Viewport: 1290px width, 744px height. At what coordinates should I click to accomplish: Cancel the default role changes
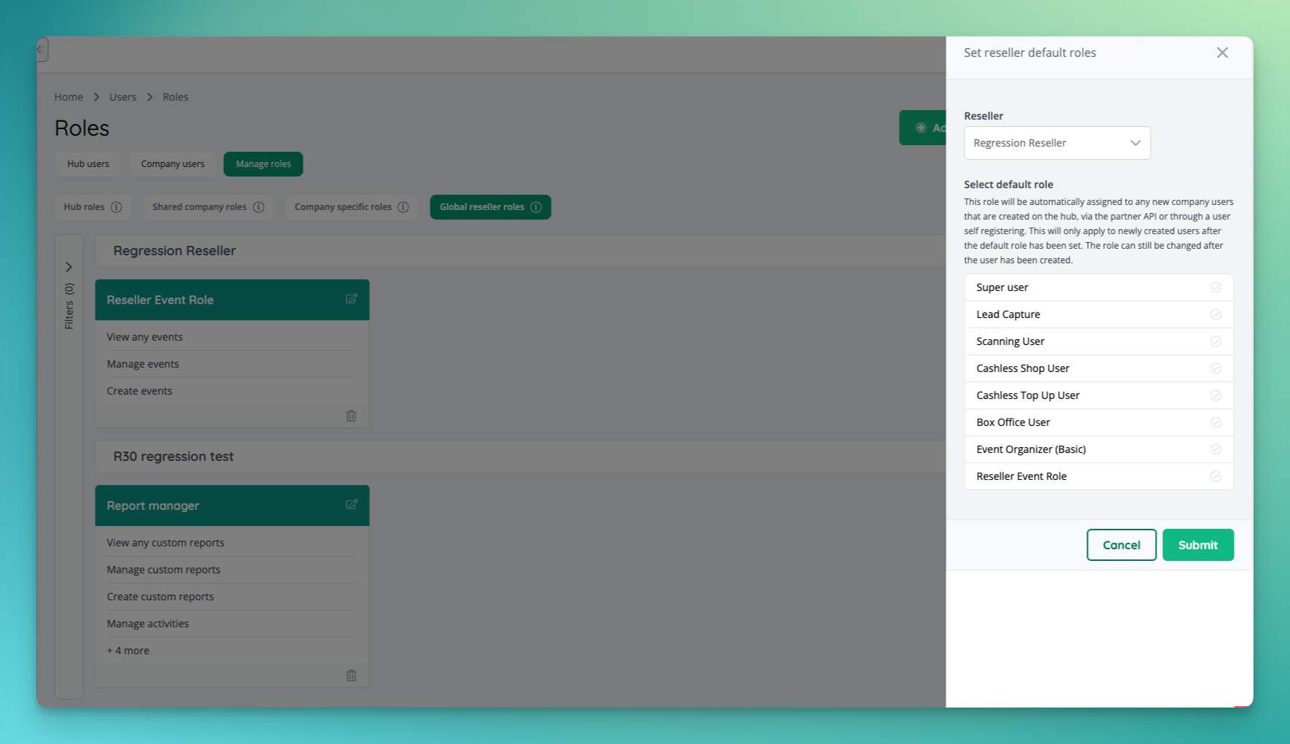[x=1121, y=545]
